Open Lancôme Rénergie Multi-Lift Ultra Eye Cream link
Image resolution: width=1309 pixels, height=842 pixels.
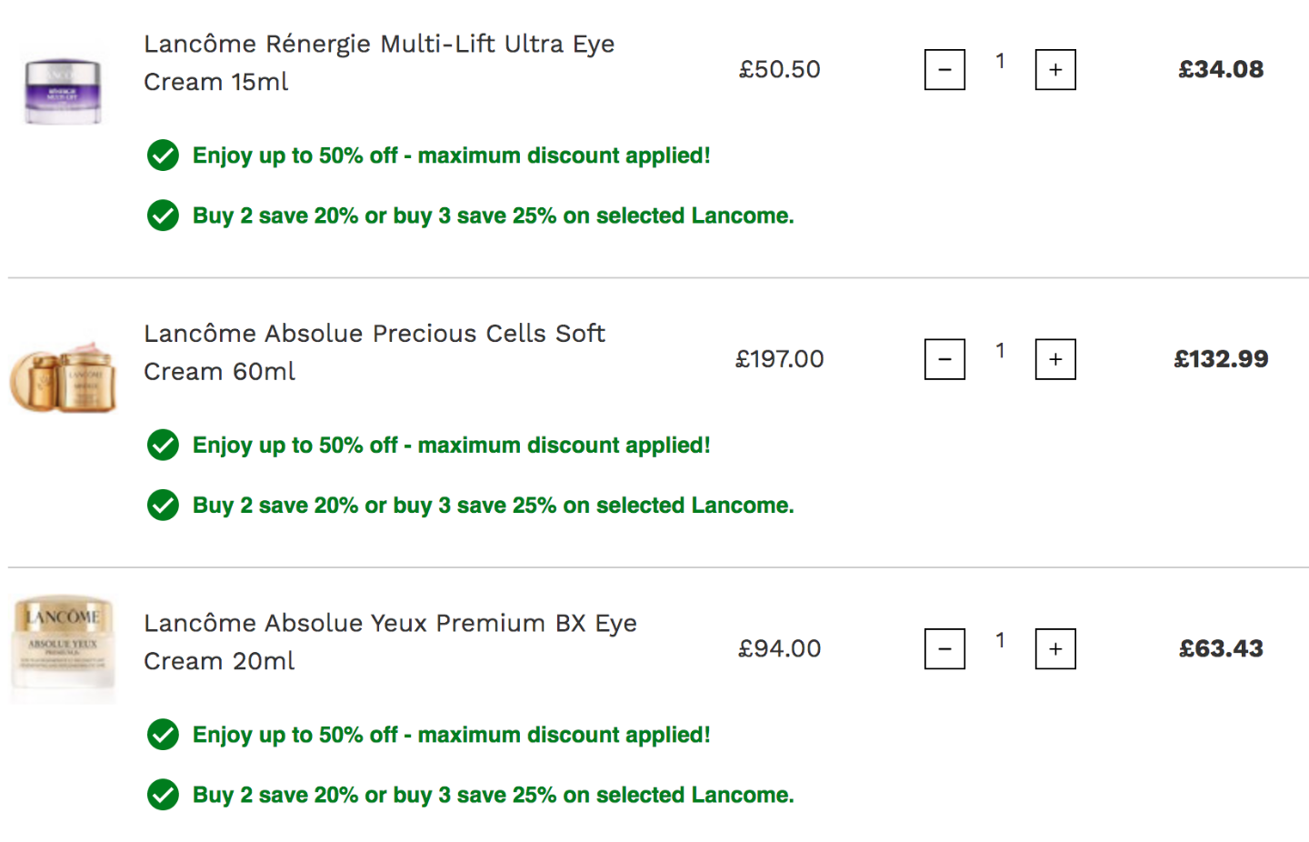pos(379,63)
